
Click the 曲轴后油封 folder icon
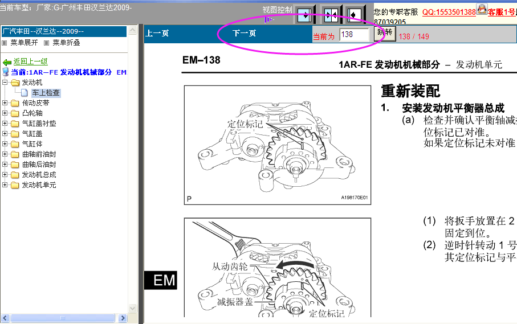coord(15,165)
